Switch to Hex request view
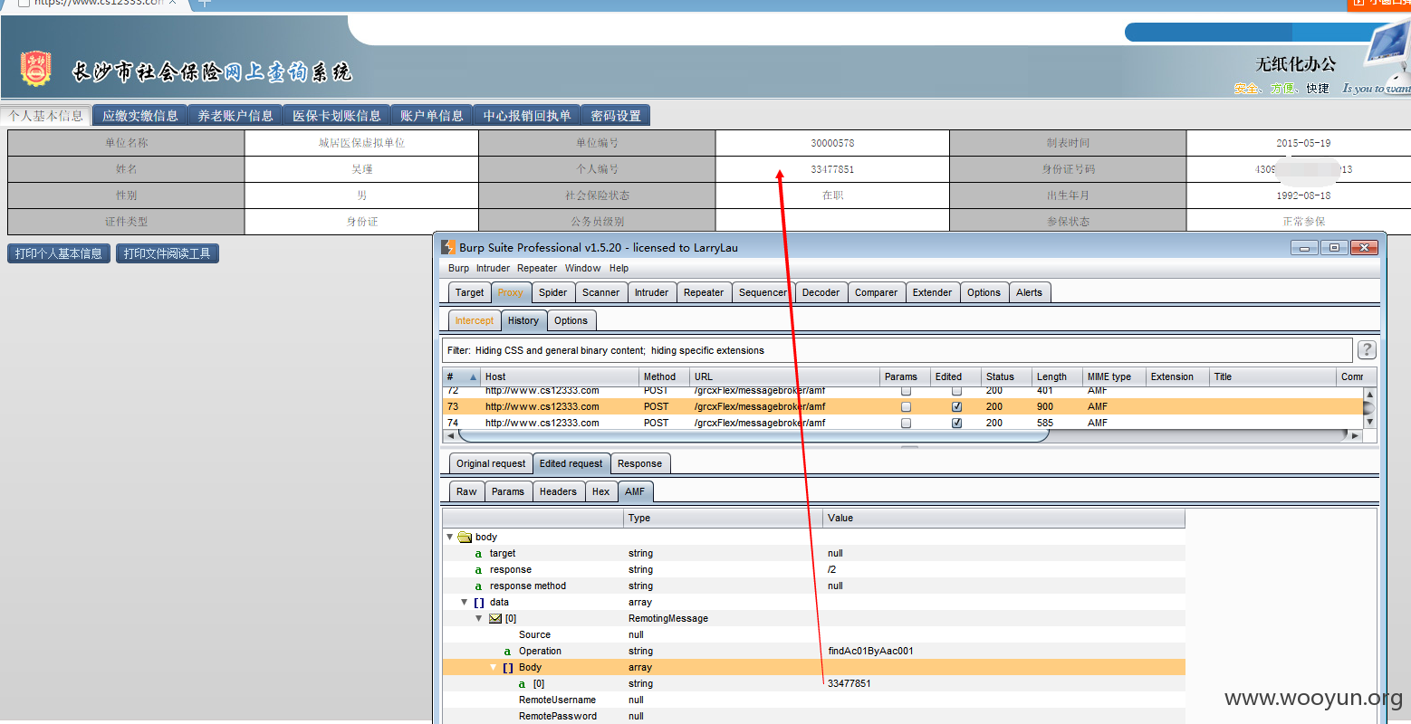The image size is (1411, 724). click(x=600, y=491)
